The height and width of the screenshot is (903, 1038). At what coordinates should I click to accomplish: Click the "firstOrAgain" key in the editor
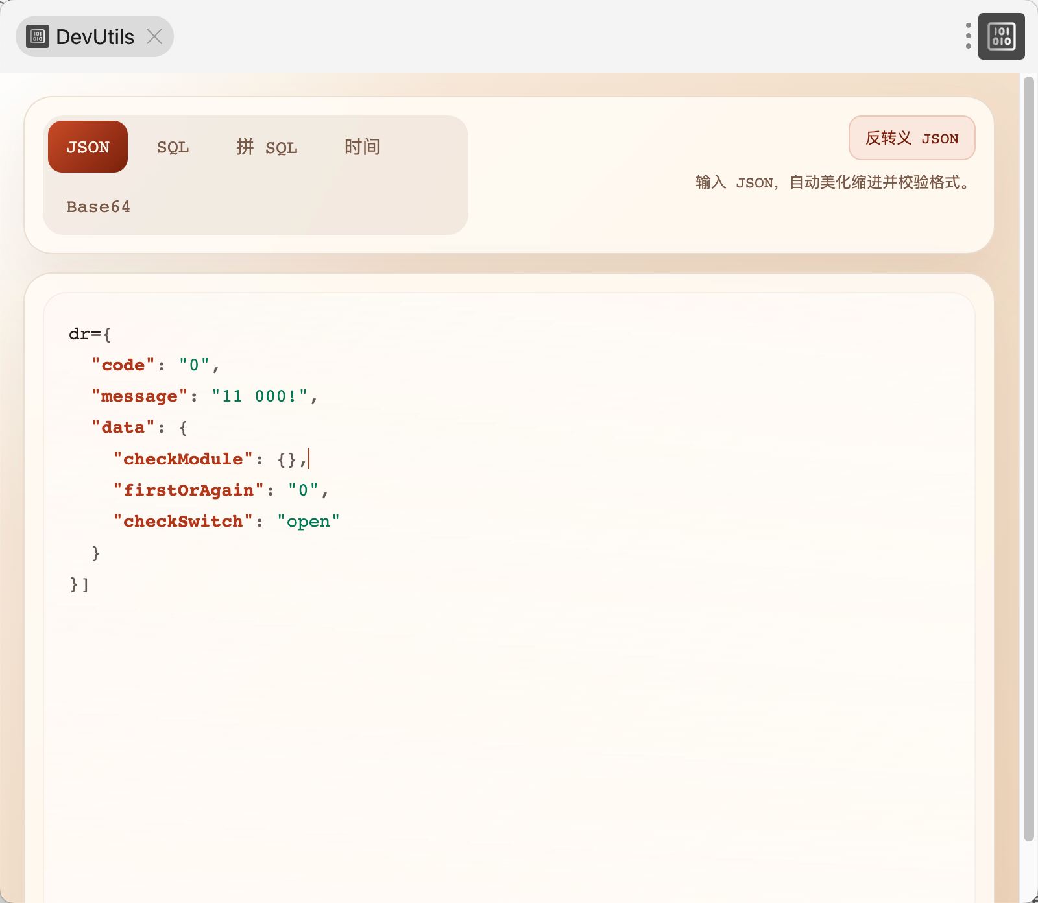coord(189,490)
